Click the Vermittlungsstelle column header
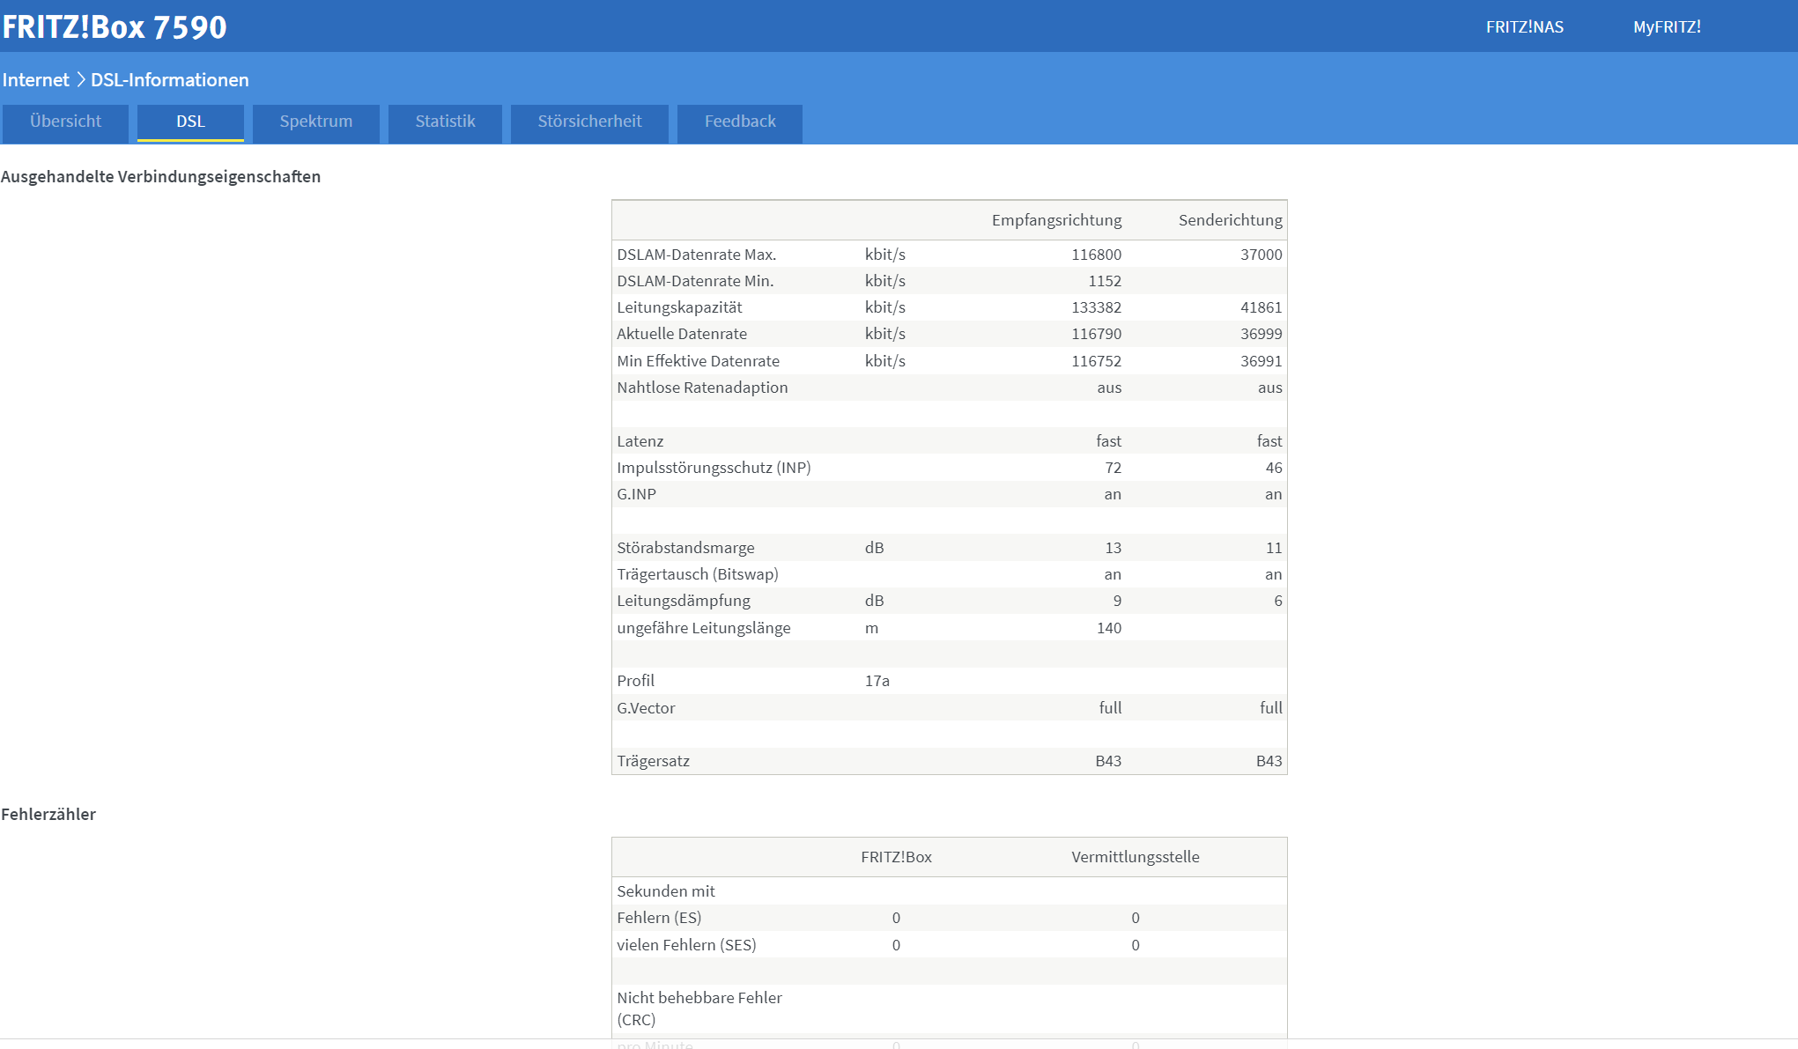Image resolution: width=1798 pixels, height=1049 pixels. (x=1135, y=857)
